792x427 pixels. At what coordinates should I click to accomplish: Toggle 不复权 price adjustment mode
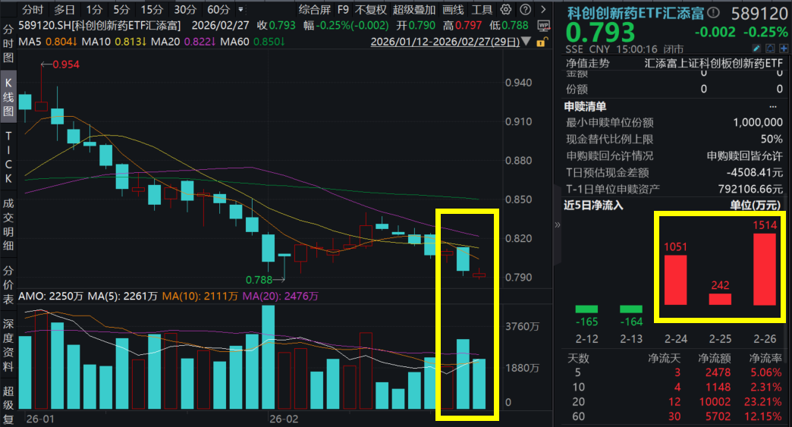(x=371, y=10)
